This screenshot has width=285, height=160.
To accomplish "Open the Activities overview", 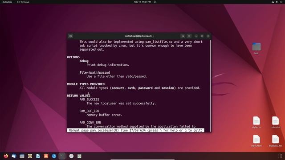I will coord(7,2).
